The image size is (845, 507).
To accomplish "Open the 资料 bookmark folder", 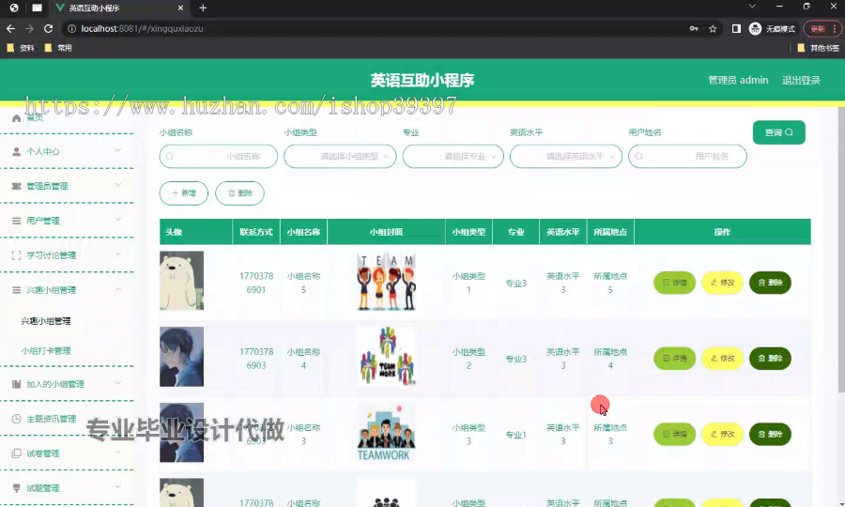I will click(x=21, y=48).
